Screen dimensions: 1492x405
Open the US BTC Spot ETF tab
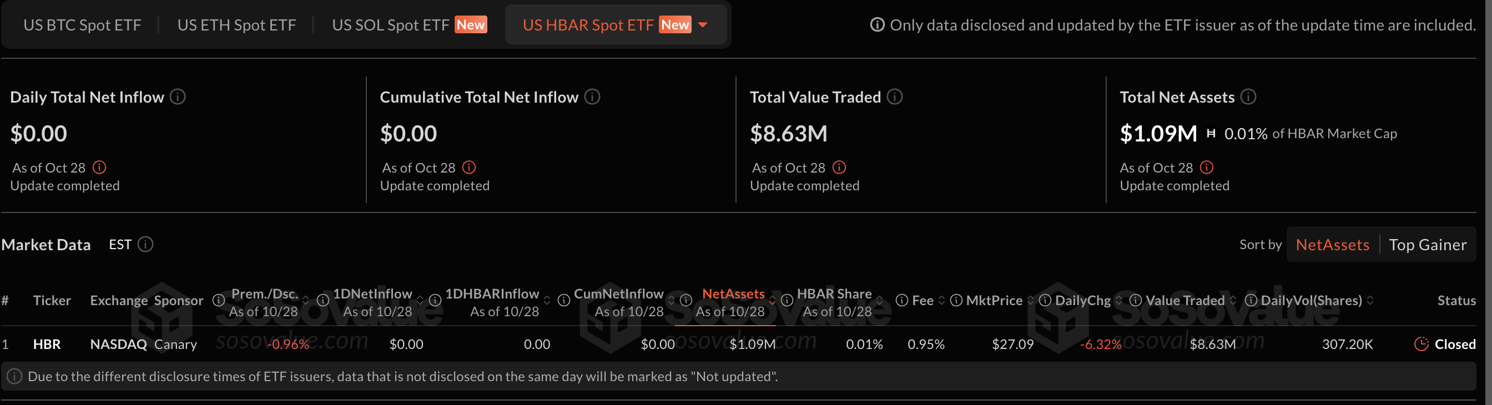[82, 25]
